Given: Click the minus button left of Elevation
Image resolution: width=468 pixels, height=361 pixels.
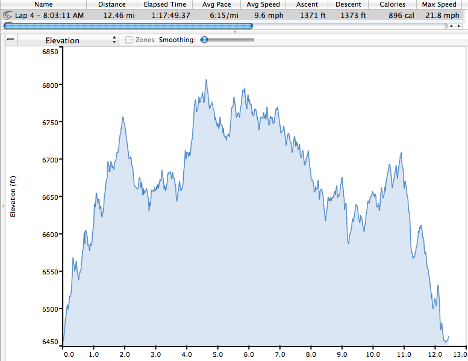Looking at the screenshot, I should (x=10, y=40).
